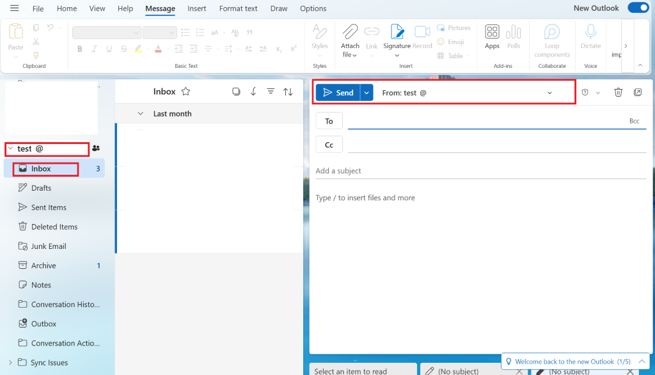
Task: Click Attach file paperclip
Action: 350,32
